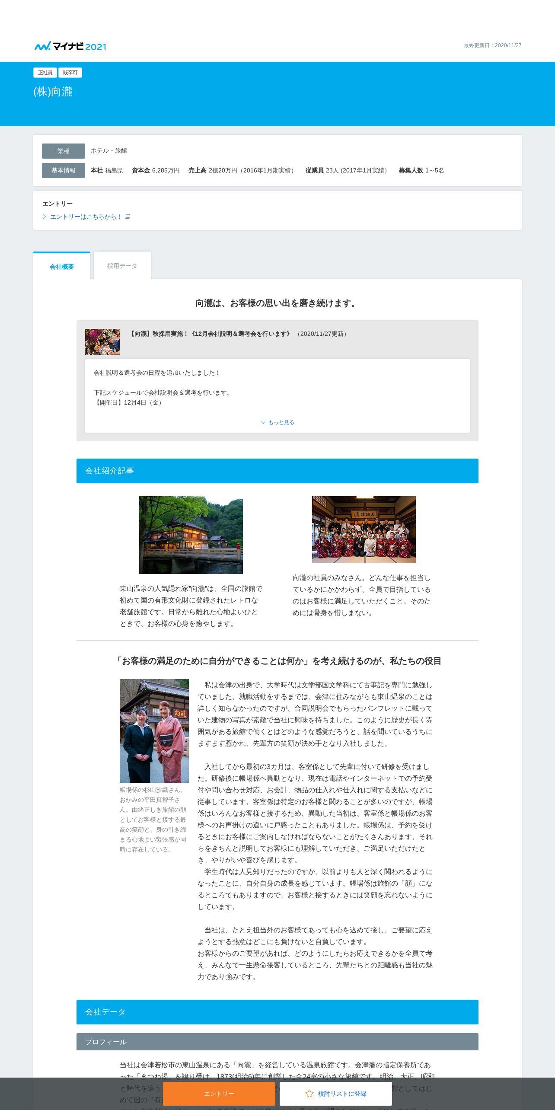The width and height of the screenshot is (555, 1110).
Task: Click the orange エントリー button
Action: [219, 1094]
